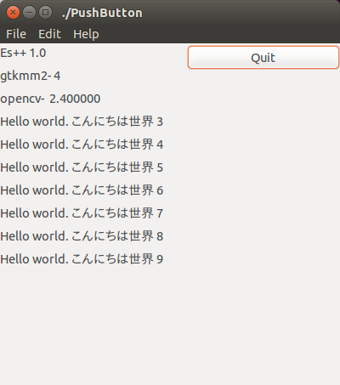Select the opencv- 2.400000 label

50,99
